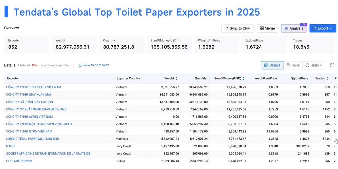
Task: Open exporter CÔNG TY CỔ PHẦN GIẤY SÀI GÒN
Action: point(30,102)
